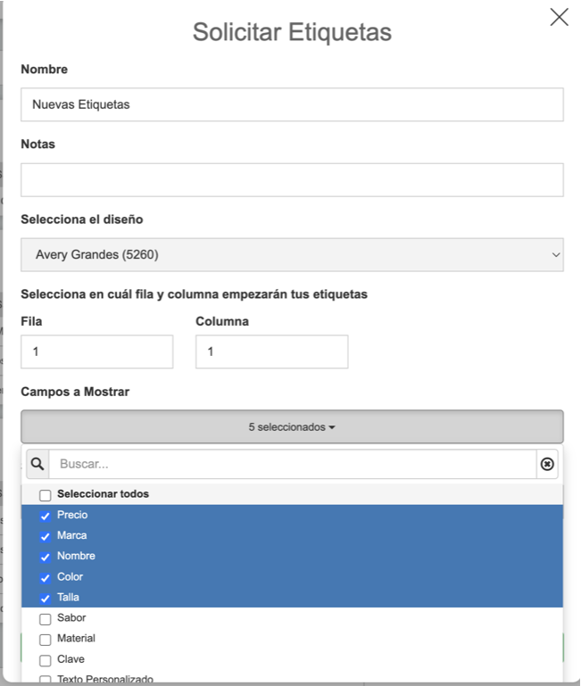The image size is (581, 686).
Task: Uncheck the Precio field
Action: pos(46,516)
